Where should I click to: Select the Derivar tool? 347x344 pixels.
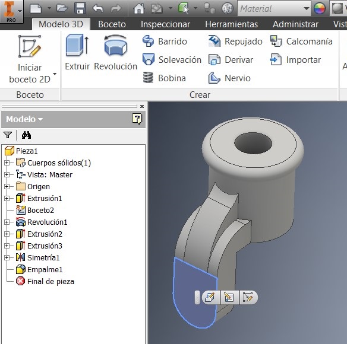pyautogui.click(x=231, y=60)
